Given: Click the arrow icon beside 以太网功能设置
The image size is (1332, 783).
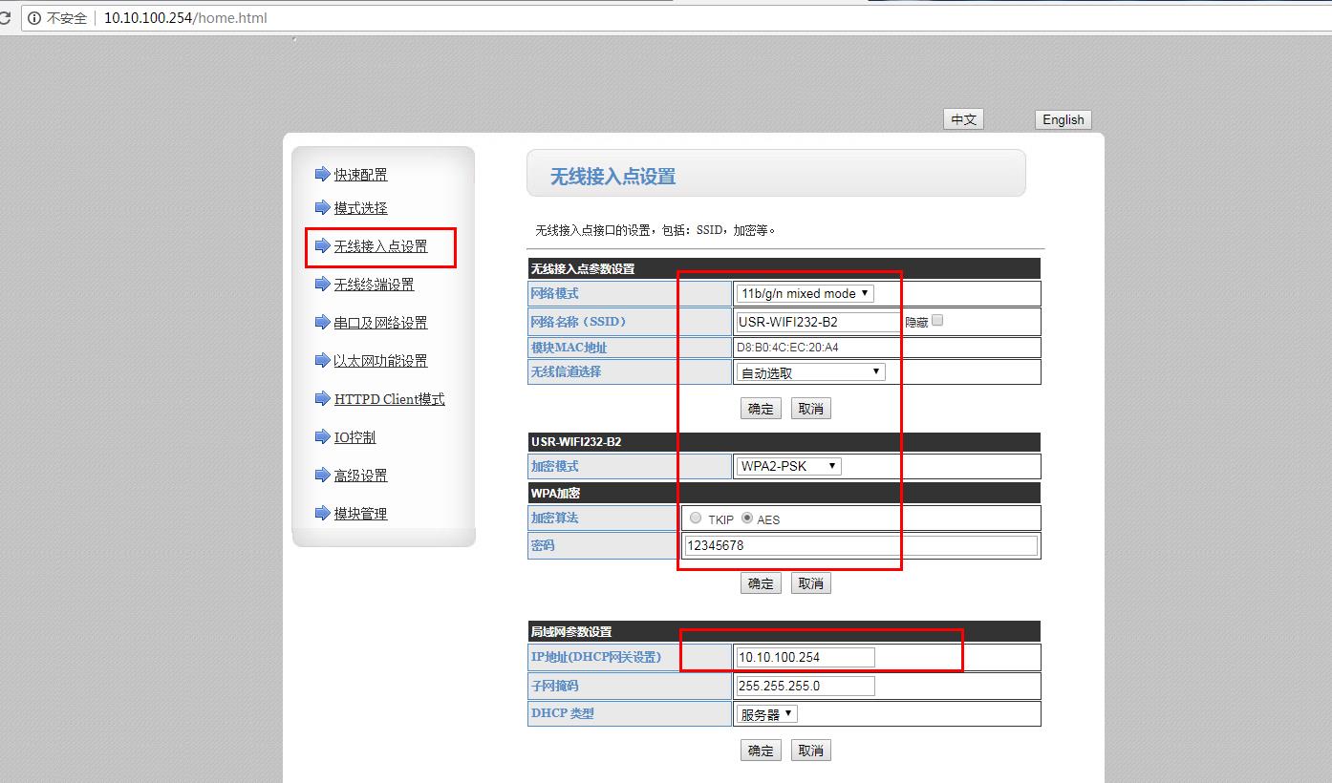Looking at the screenshot, I should coord(322,361).
